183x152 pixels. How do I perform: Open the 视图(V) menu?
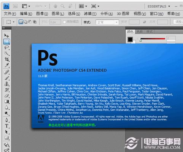(140, 14)
